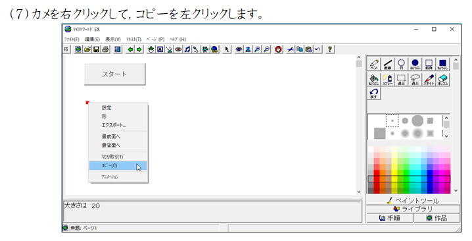Click the paste clipboard toolbar icon
472x241 pixels.
pos(308,49)
